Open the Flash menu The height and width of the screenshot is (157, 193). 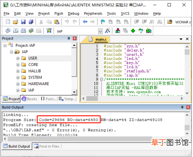59,13
